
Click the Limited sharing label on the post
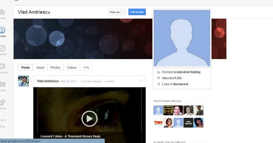click(109, 81)
